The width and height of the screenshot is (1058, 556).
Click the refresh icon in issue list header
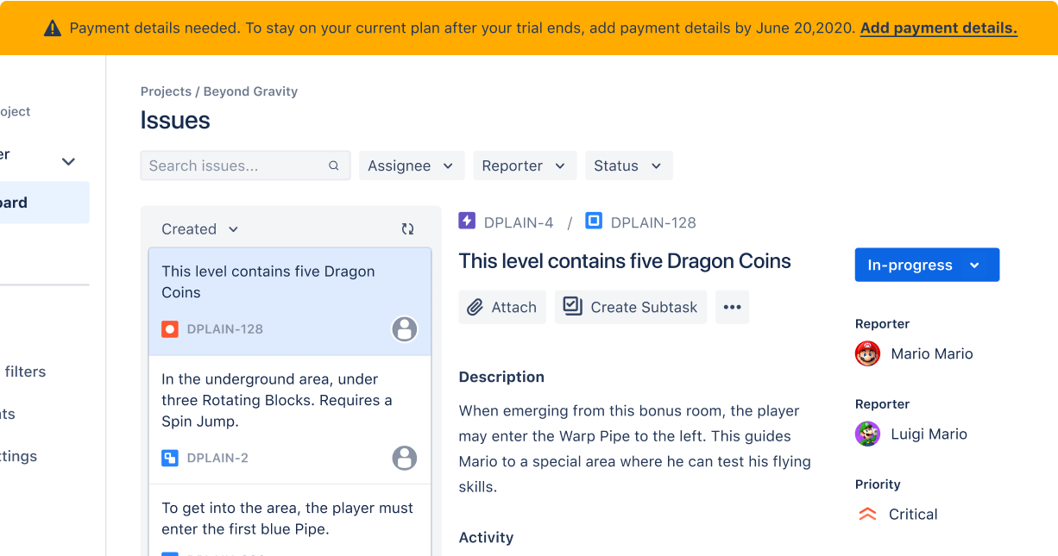click(407, 229)
